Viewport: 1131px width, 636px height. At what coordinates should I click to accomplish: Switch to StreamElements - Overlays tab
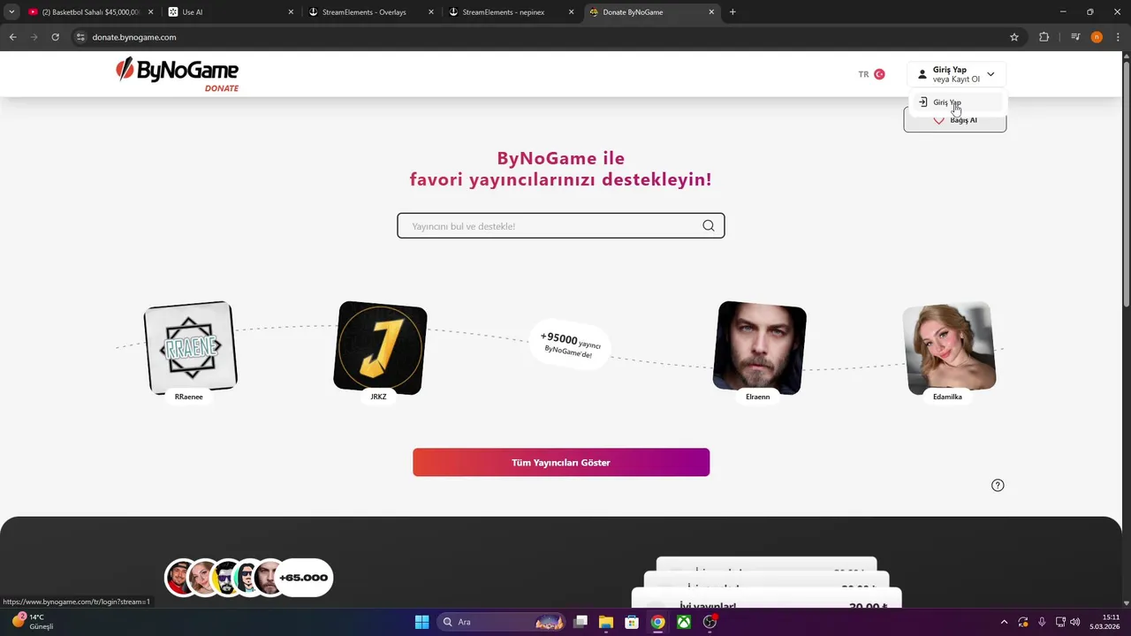[371, 12]
